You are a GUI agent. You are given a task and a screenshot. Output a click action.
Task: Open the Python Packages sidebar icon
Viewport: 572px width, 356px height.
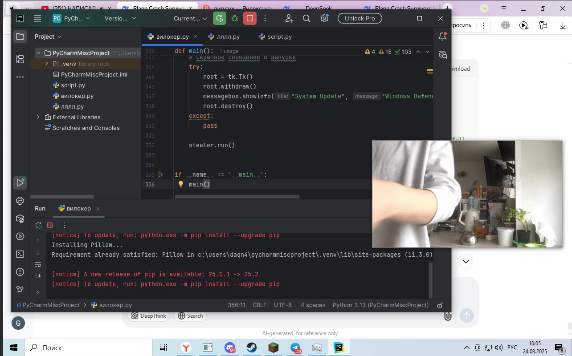pyautogui.click(x=20, y=218)
